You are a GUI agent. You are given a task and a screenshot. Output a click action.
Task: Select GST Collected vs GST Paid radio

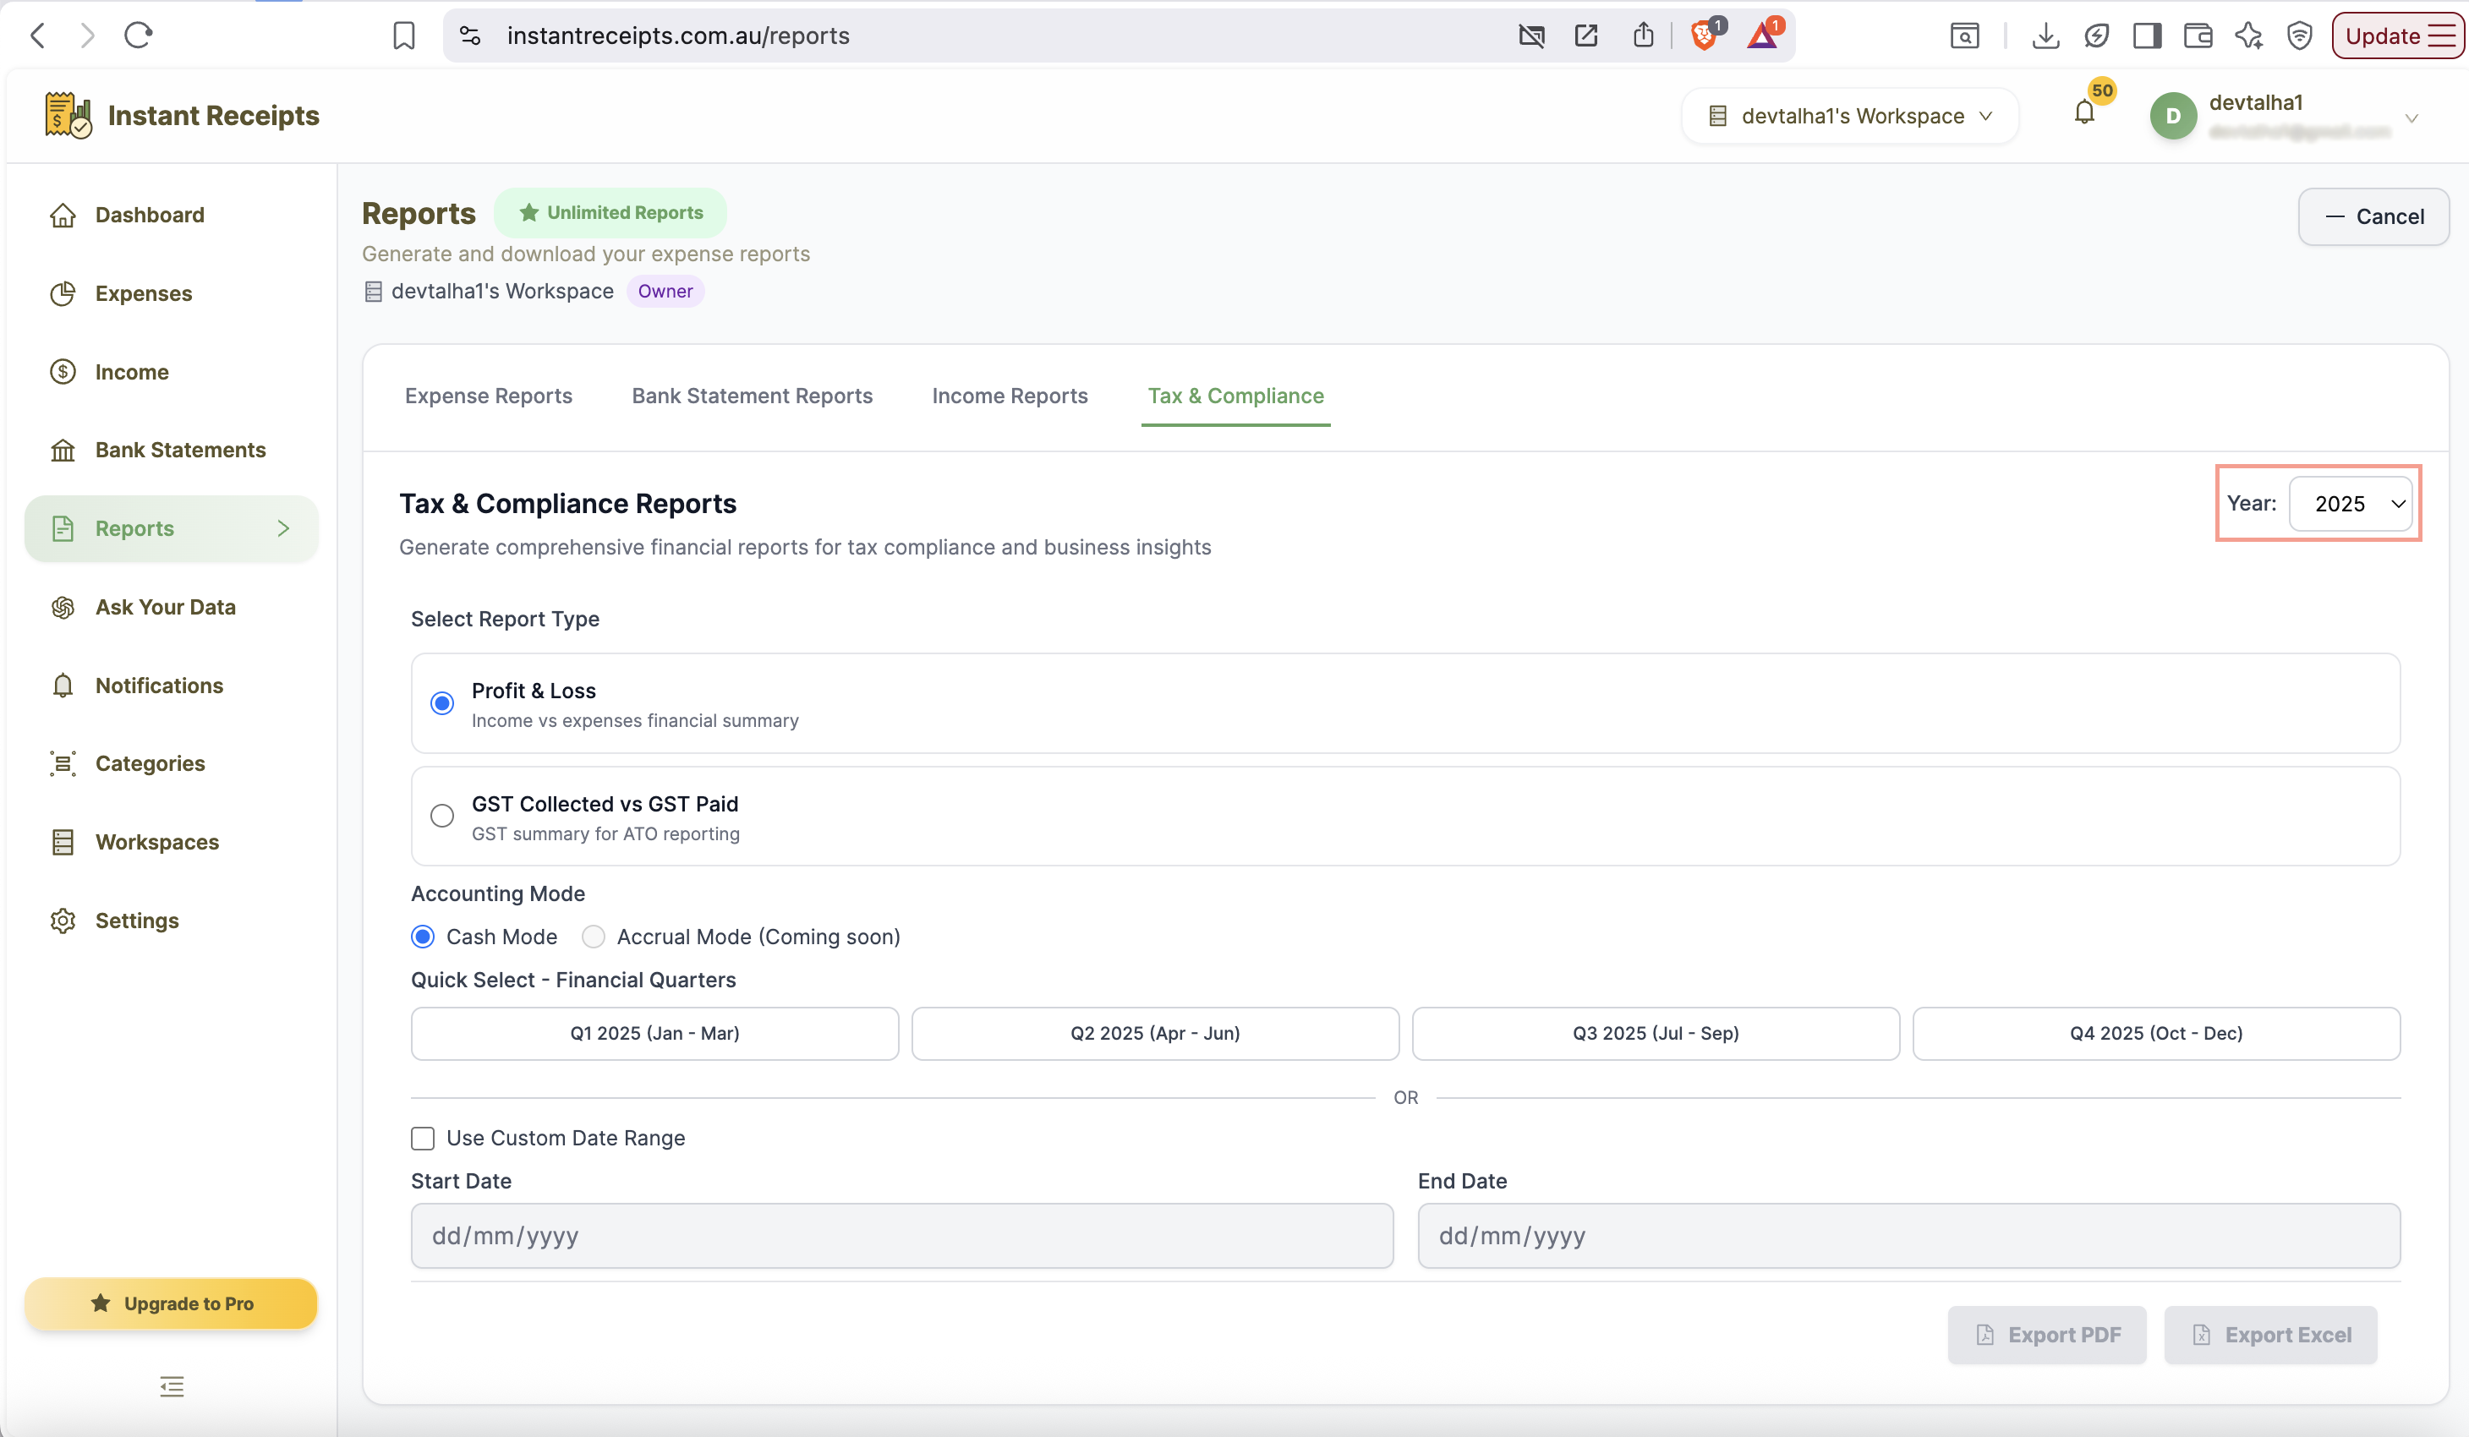point(442,815)
